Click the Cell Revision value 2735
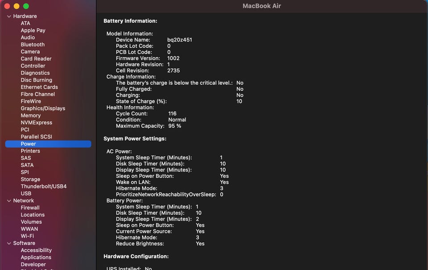The width and height of the screenshot is (428, 270). (173, 71)
